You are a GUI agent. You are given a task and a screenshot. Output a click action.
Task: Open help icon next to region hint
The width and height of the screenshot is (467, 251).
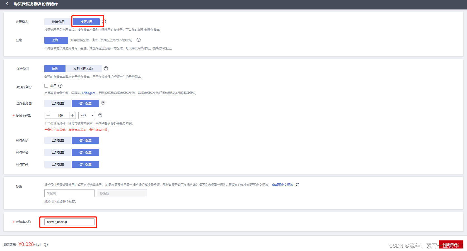click(139, 40)
